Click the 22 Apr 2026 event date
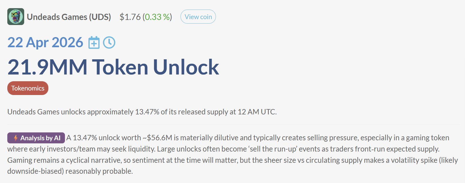The width and height of the screenshot is (465, 183). click(45, 42)
